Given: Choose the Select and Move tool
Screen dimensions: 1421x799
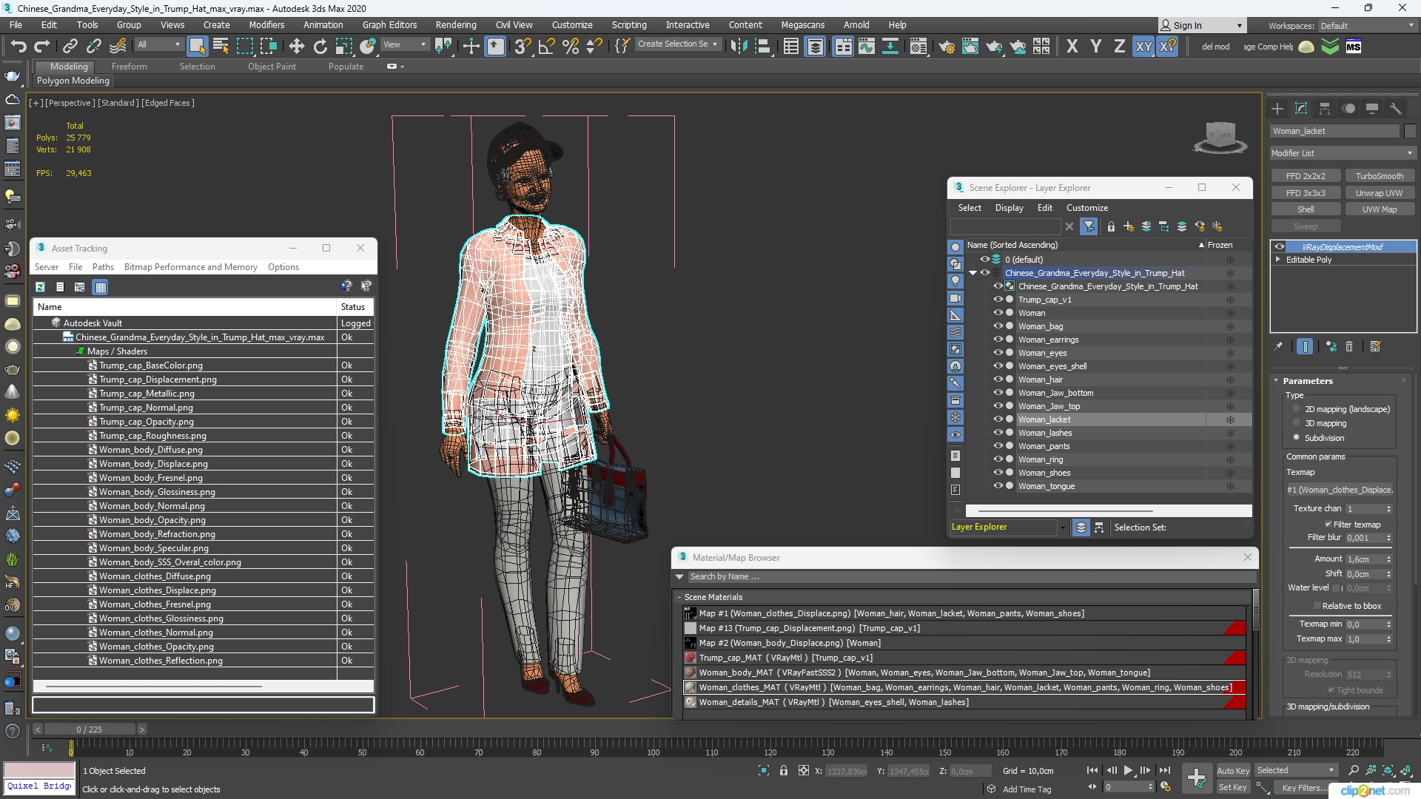Looking at the screenshot, I should click(x=296, y=47).
